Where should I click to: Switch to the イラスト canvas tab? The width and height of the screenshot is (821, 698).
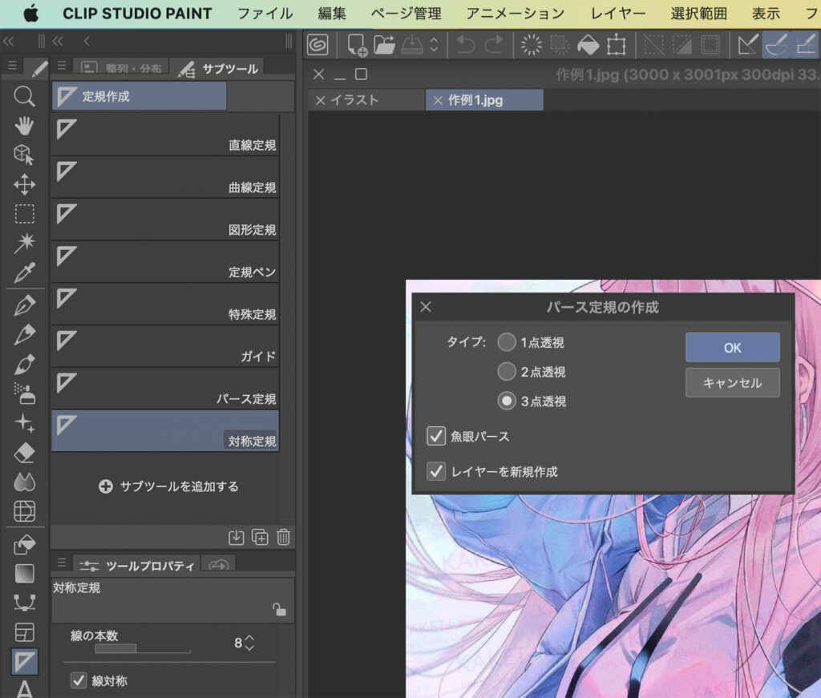tap(367, 100)
